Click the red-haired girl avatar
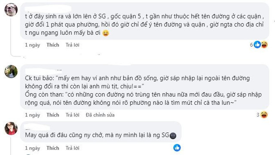Viewport: 275px width, 155px height. tap(11, 128)
